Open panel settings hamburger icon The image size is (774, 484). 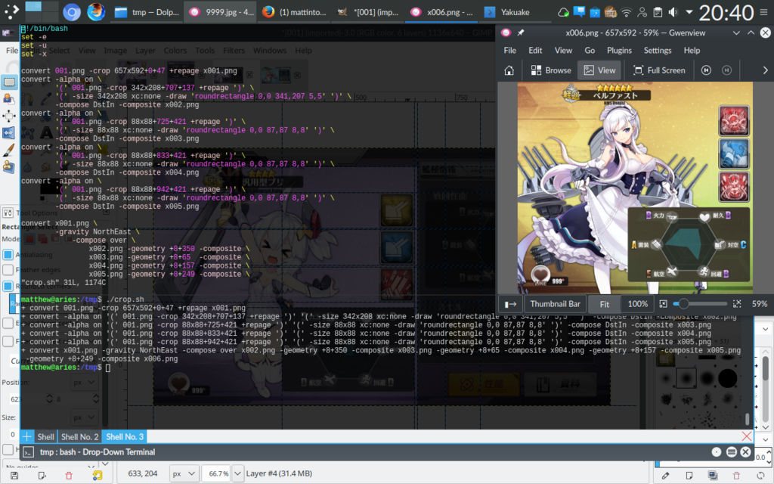click(x=764, y=12)
